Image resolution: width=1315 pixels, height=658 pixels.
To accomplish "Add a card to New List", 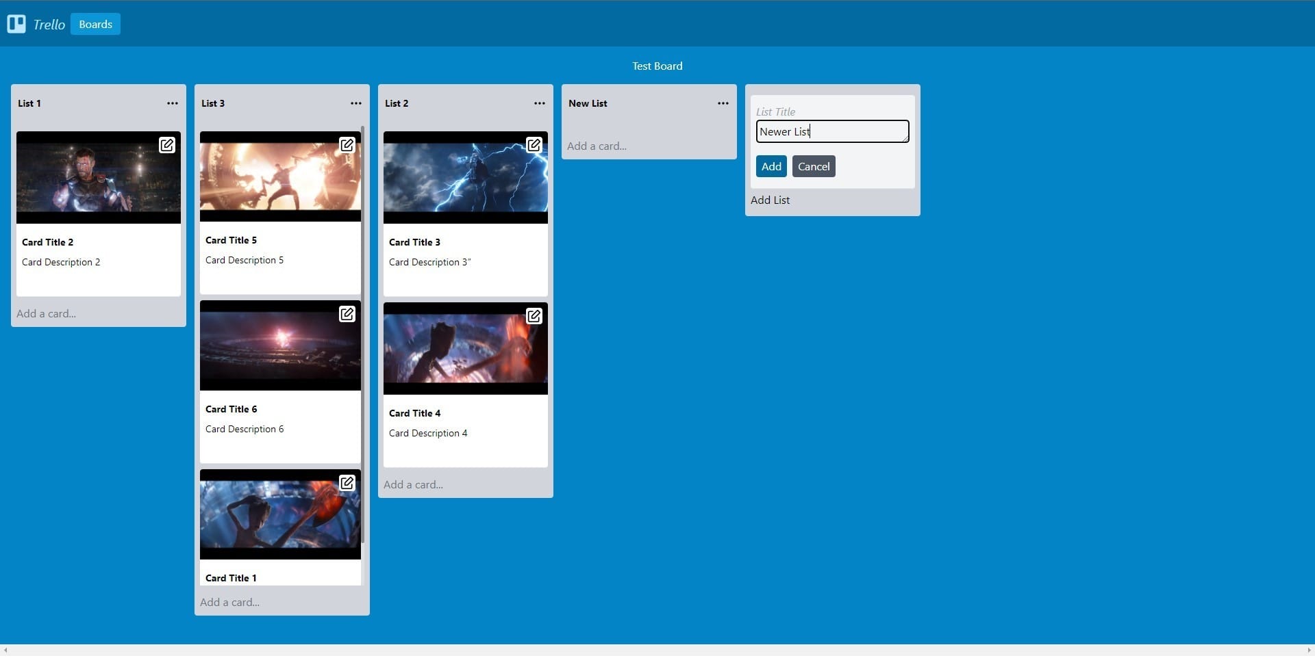I will click(x=597, y=146).
